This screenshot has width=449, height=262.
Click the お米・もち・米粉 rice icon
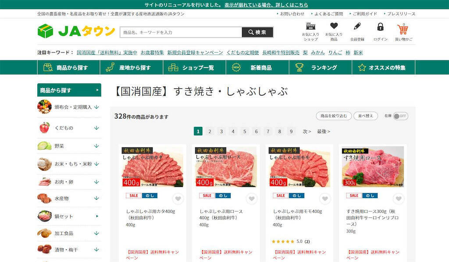tap(44, 164)
